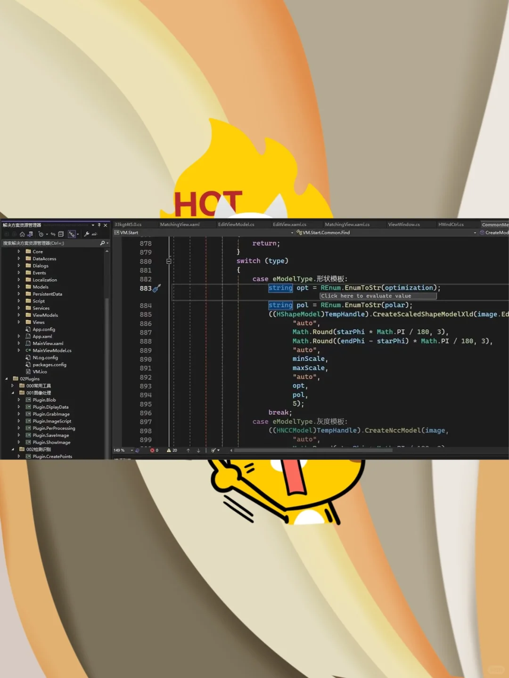The height and width of the screenshot is (678, 509).
Task: Click the warning count indicator showing 20
Action: (x=172, y=451)
